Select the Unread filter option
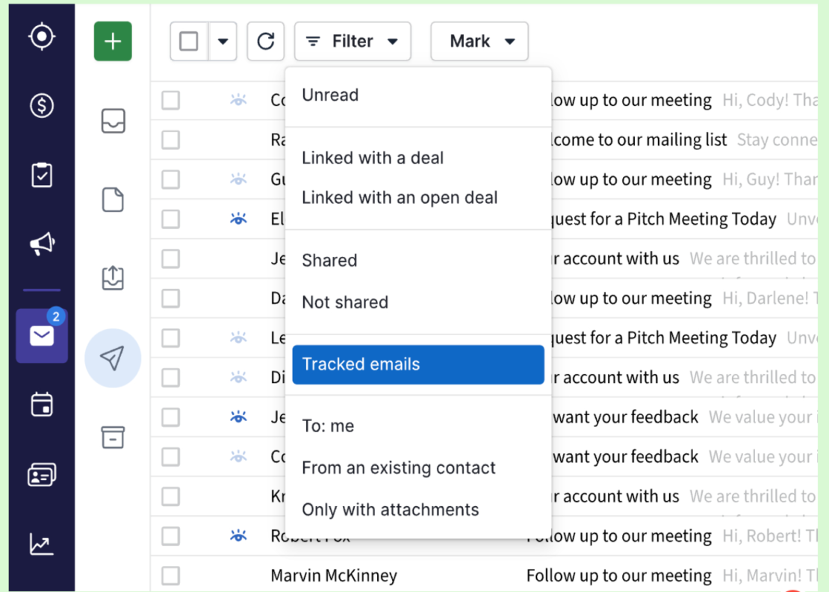 (x=330, y=95)
